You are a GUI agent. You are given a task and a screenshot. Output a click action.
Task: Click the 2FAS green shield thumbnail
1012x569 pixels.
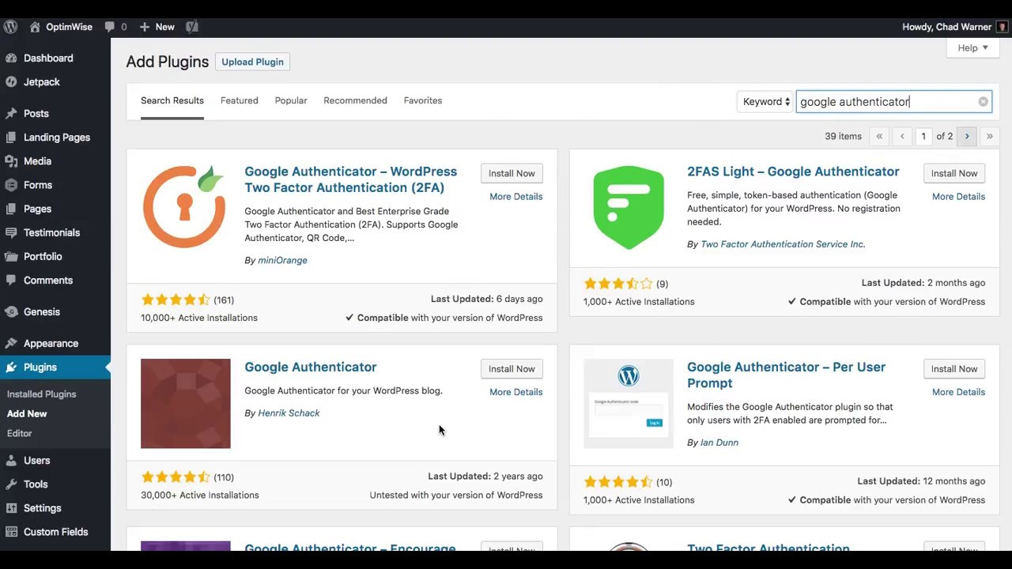point(629,207)
